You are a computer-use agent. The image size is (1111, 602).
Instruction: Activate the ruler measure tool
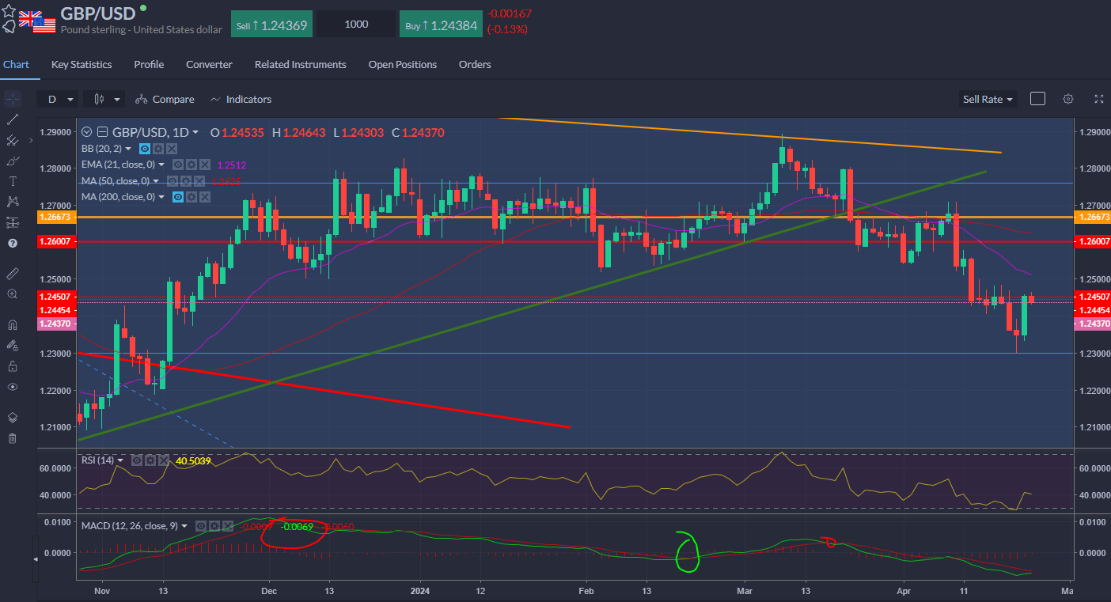(x=13, y=273)
